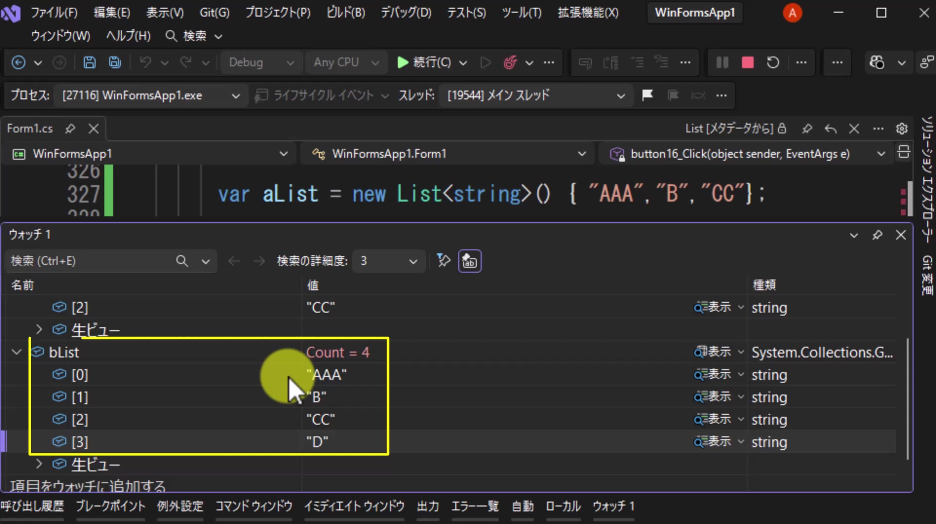Open the デバッグ(D) menu

(406, 13)
